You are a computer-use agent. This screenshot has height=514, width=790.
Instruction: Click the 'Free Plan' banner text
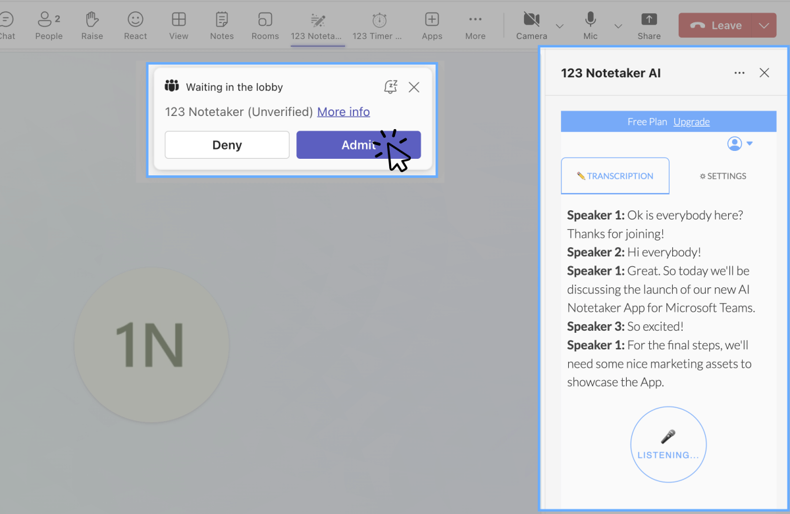point(647,121)
